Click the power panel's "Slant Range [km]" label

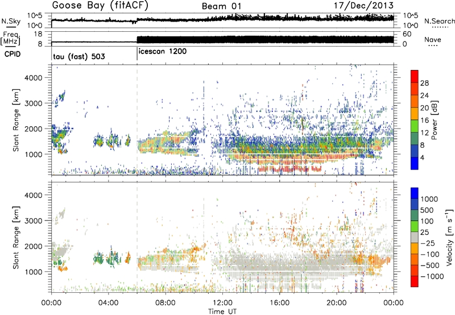(16, 120)
